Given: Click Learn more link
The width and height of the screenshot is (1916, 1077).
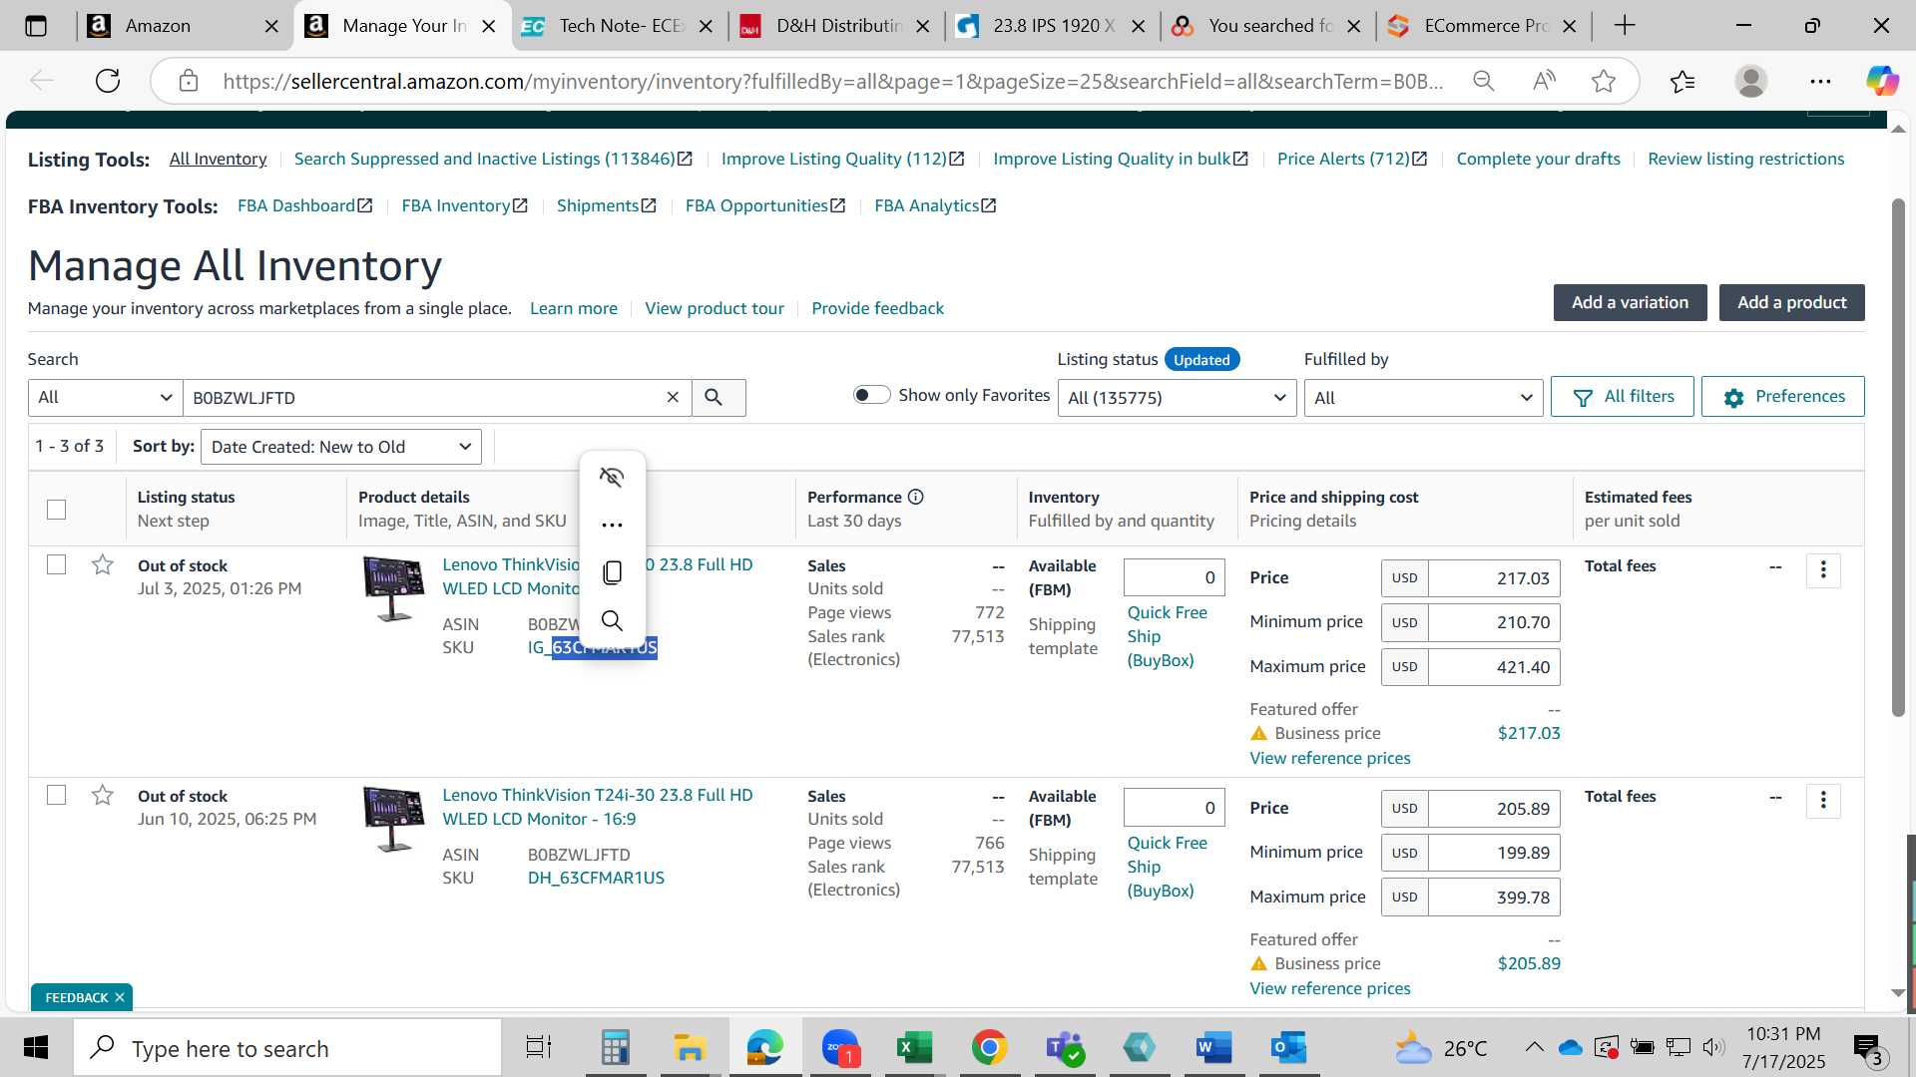Looking at the screenshot, I should (574, 308).
